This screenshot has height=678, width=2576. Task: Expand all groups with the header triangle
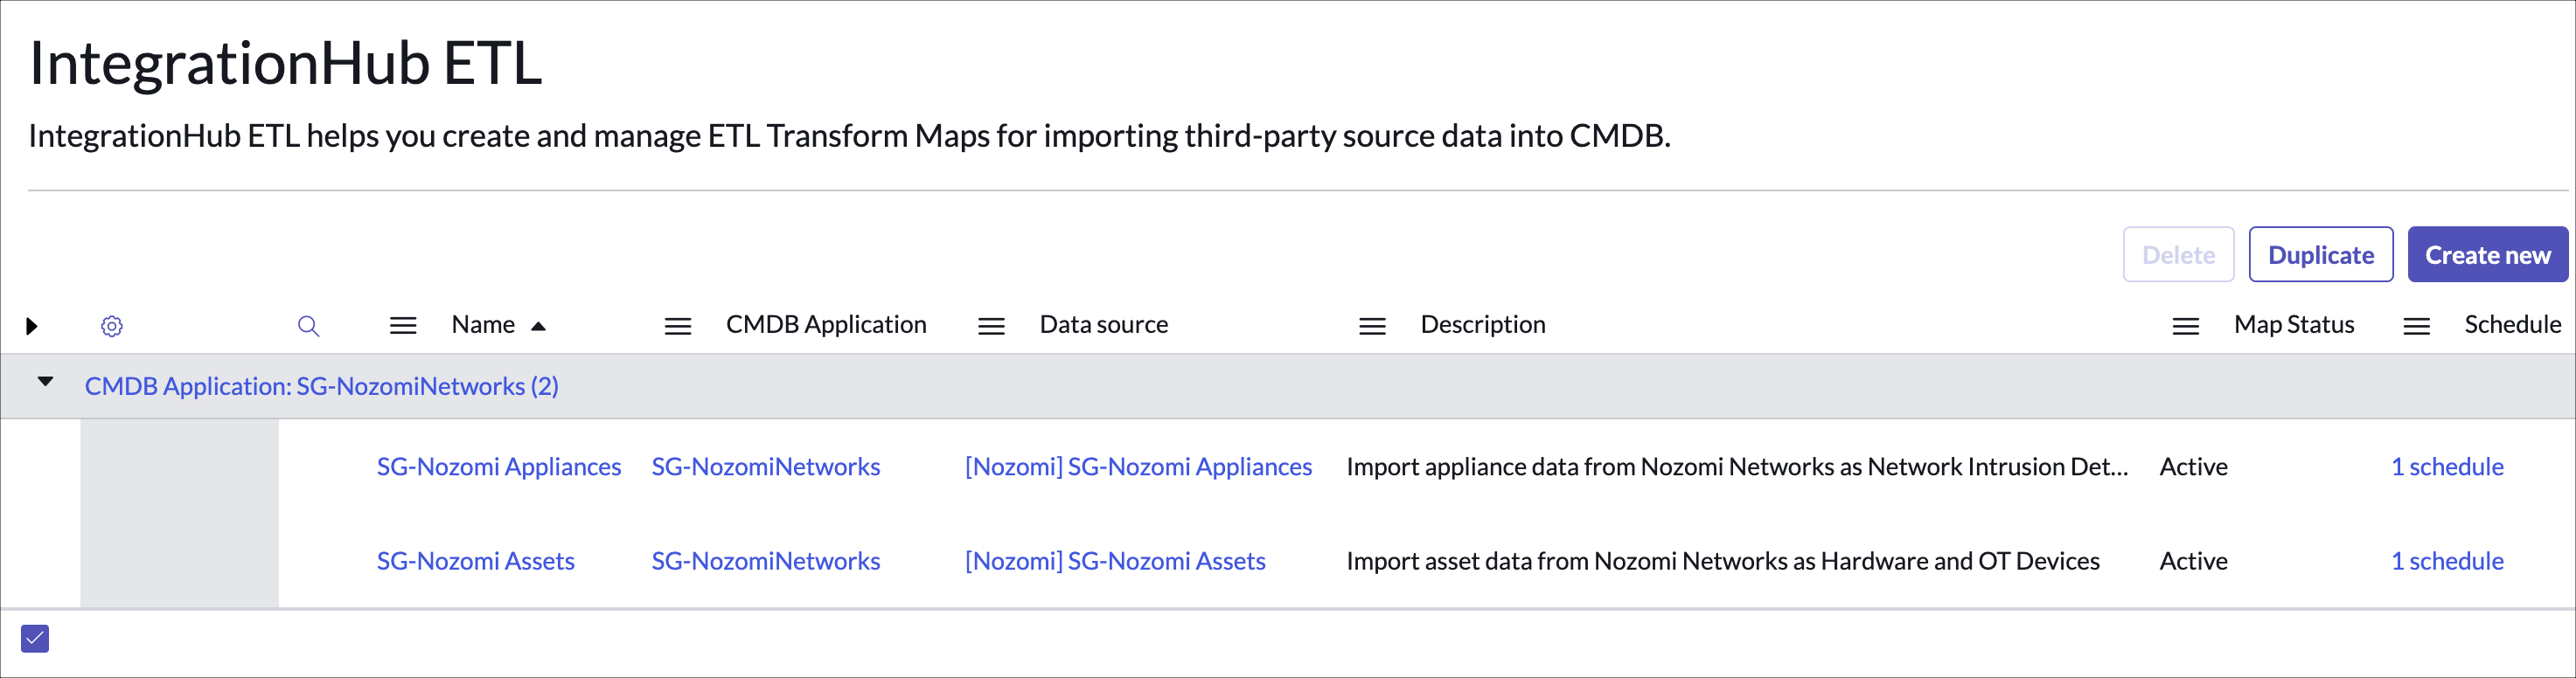pos(32,326)
